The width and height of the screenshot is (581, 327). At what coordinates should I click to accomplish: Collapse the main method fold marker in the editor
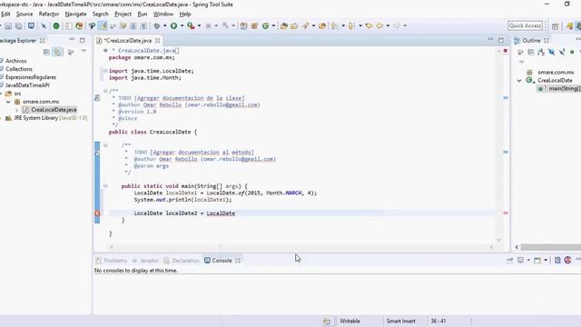105,185
